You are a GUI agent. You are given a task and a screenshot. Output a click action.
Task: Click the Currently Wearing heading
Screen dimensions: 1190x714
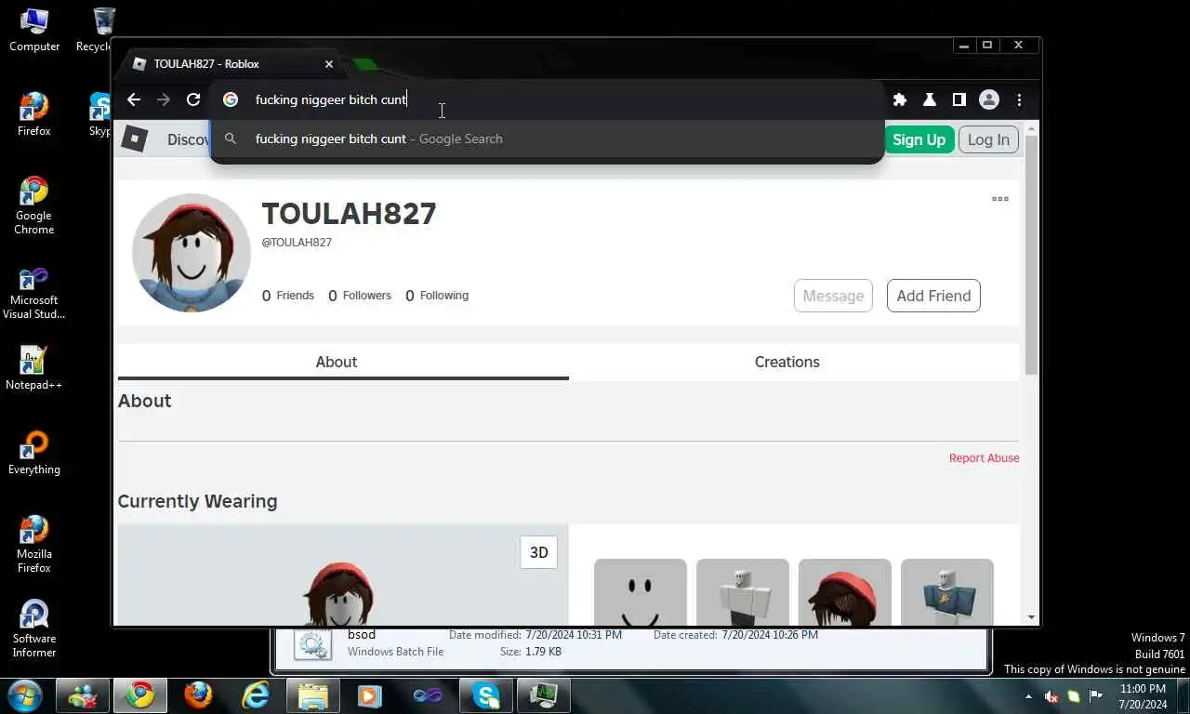(197, 501)
